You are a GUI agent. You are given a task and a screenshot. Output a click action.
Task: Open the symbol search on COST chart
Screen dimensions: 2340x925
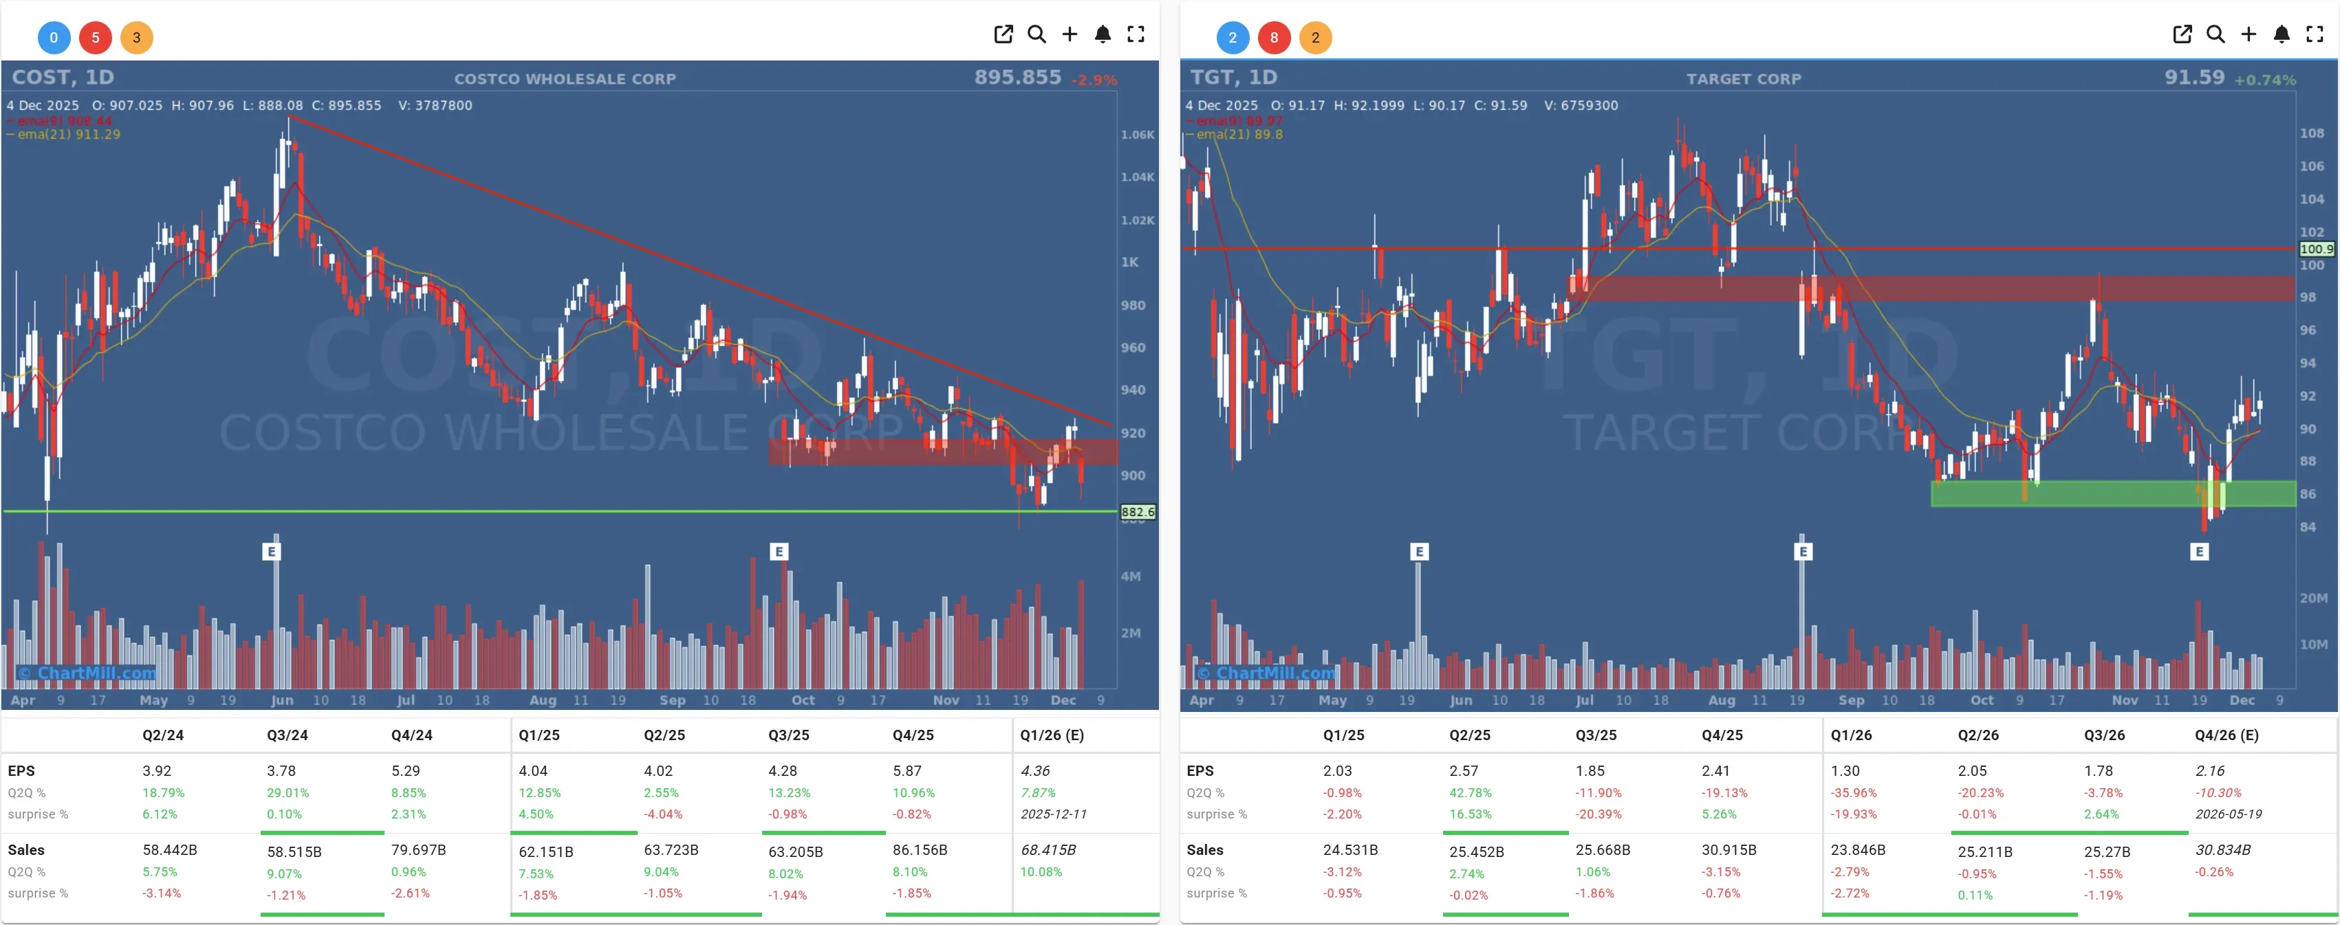point(1037,34)
